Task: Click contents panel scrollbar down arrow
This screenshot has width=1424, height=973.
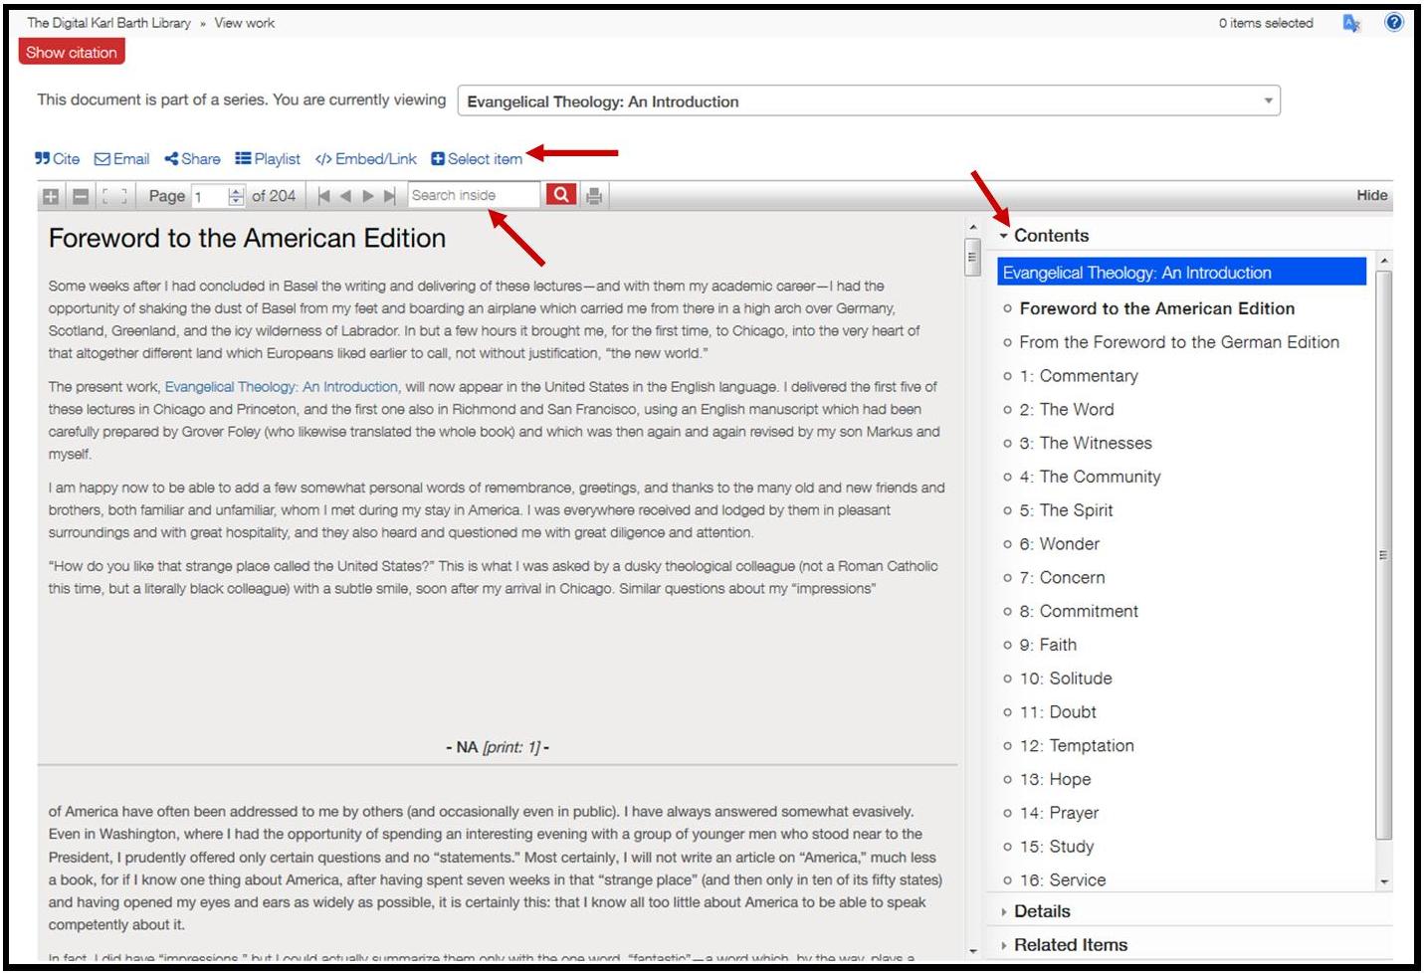Action: [x=1384, y=882]
